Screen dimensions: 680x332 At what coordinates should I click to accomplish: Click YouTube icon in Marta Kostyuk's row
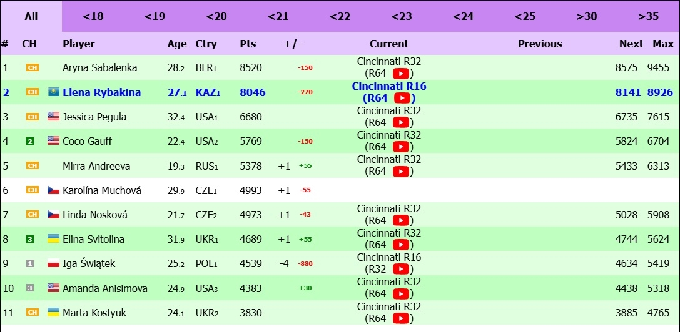(x=401, y=318)
